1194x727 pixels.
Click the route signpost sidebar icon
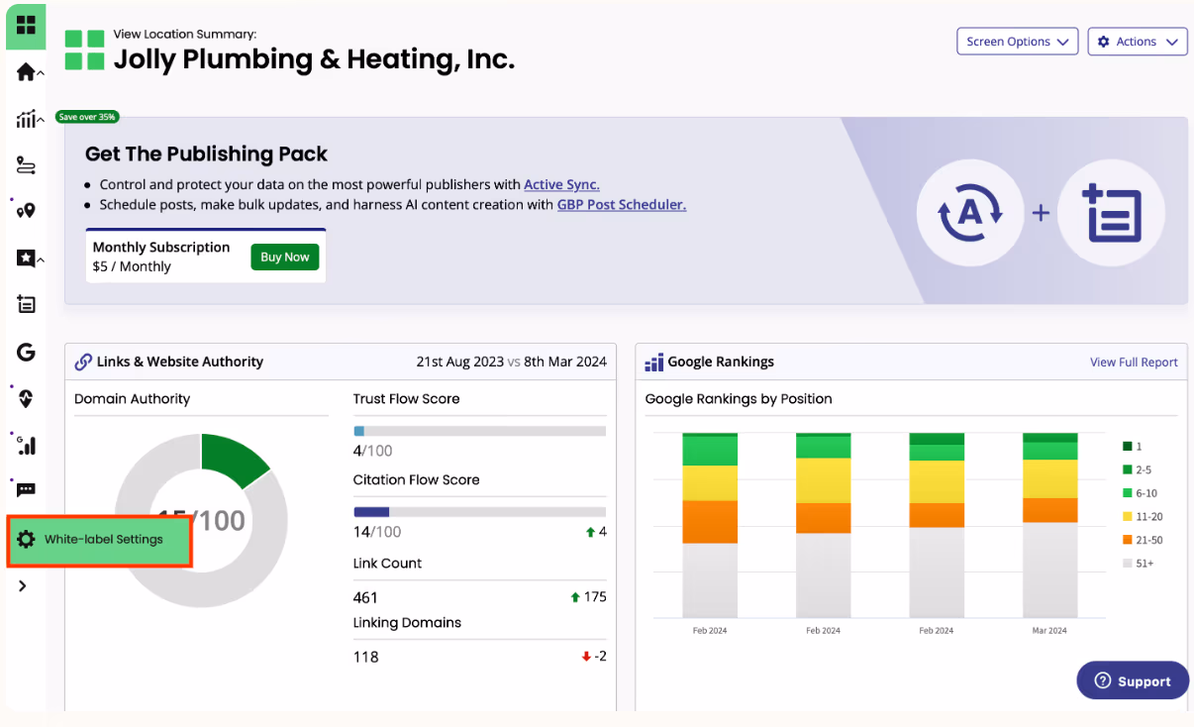coord(26,165)
